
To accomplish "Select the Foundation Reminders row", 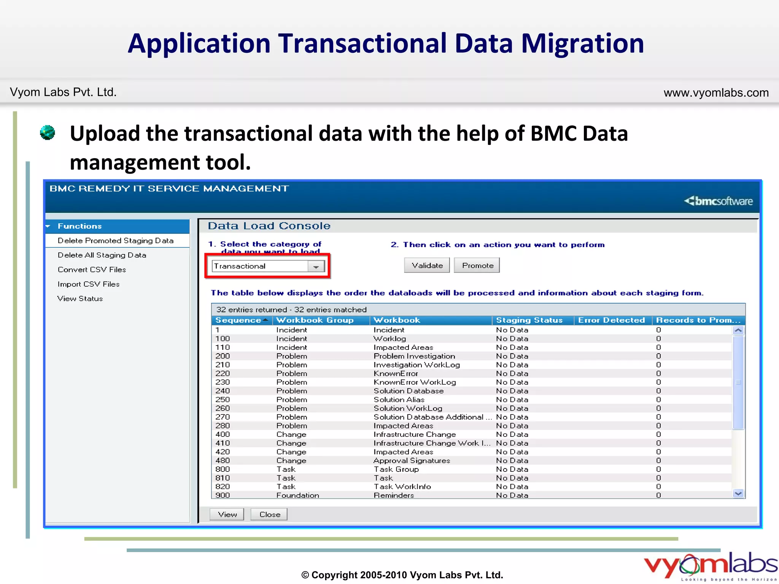I will [x=472, y=495].
